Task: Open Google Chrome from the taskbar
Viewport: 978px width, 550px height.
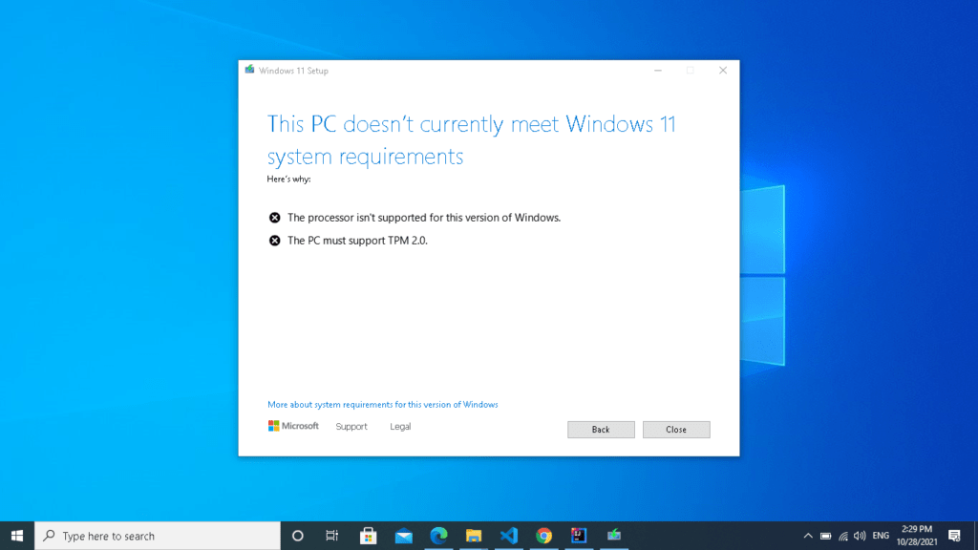Action: click(x=544, y=535)
